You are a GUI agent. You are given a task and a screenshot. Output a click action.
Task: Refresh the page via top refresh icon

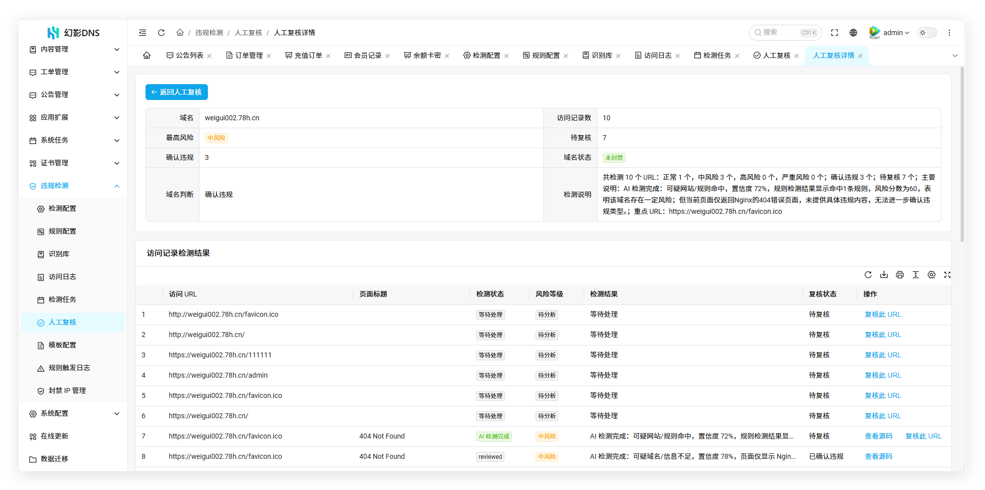pos(161,33)
